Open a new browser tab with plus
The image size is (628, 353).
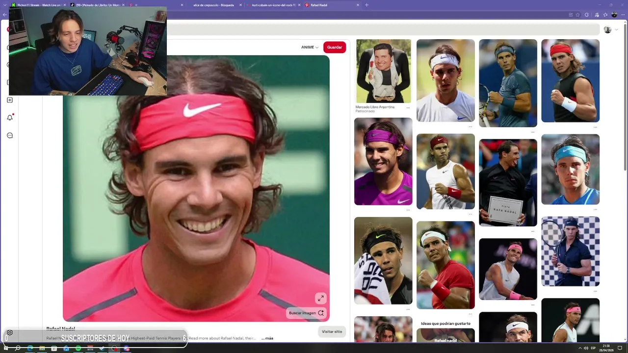(x=366, y=5)
